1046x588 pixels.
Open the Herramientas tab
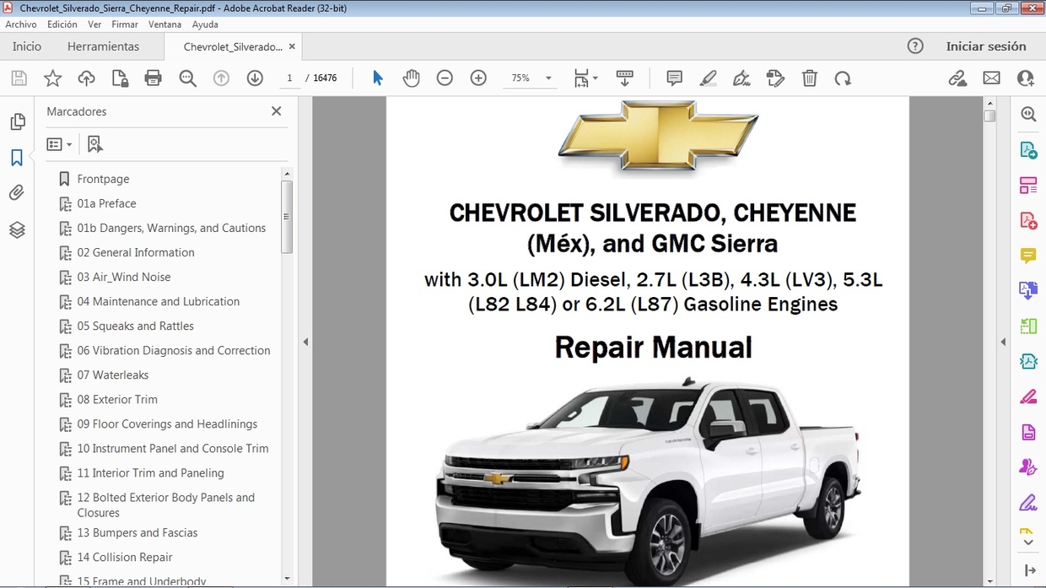(103, 46)
